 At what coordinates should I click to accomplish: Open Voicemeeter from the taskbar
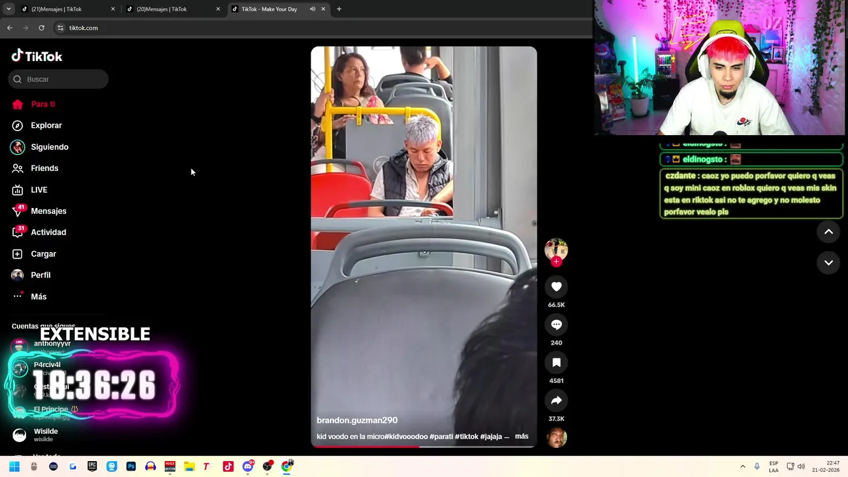tap(170, 466)
